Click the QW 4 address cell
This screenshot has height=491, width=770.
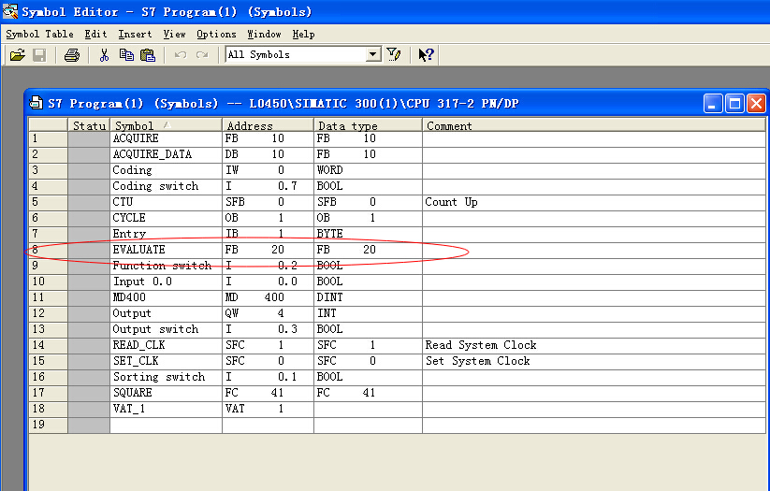tap(269, 313)
